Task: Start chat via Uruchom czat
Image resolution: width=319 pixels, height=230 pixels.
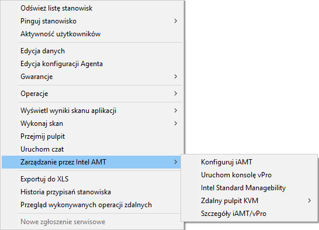Action: (91, 149)
